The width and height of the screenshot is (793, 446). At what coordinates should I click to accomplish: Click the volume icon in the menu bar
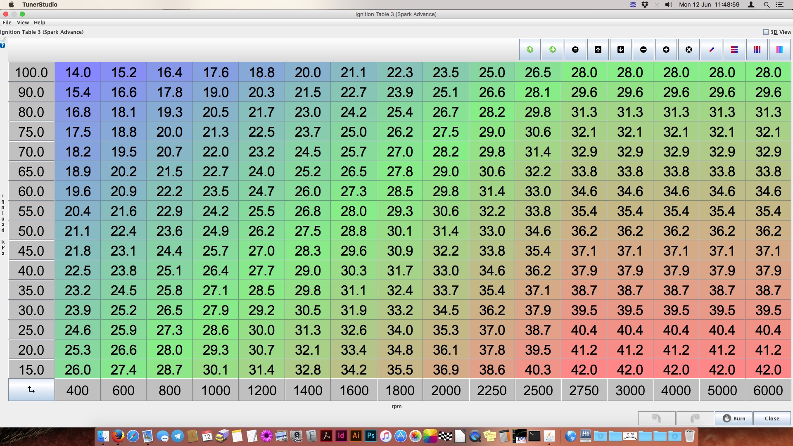tap(669, 5)
